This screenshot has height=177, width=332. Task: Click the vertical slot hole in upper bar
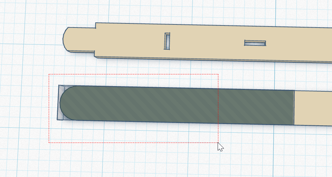pyautogui.click(x=167, y=41)
